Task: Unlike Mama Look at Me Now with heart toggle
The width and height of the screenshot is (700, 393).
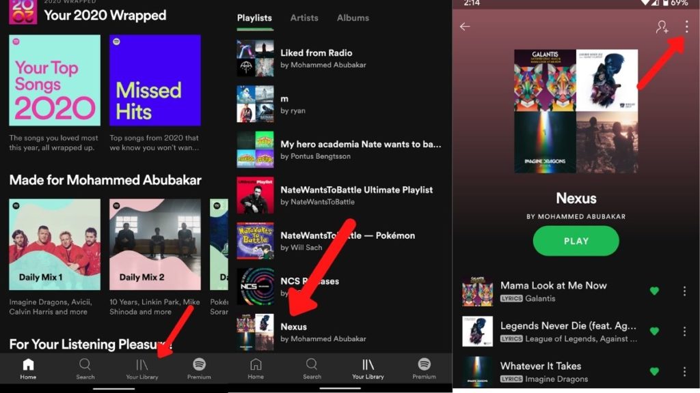Action: 654,290
